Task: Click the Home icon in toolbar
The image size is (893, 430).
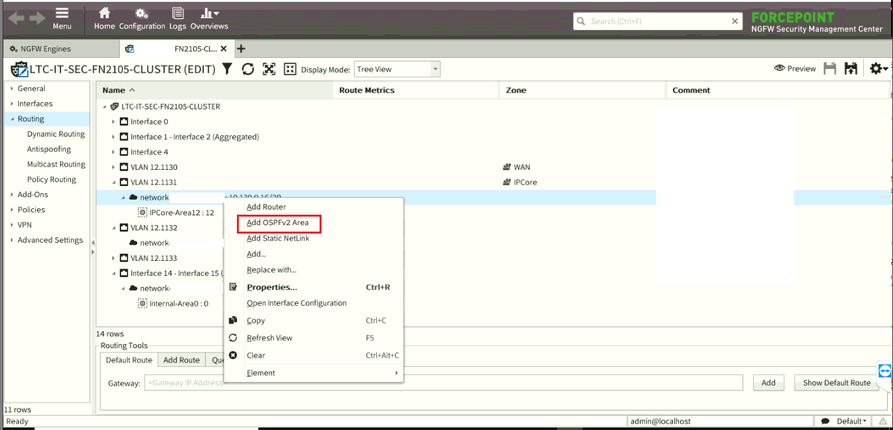Action: coord(104,14)
